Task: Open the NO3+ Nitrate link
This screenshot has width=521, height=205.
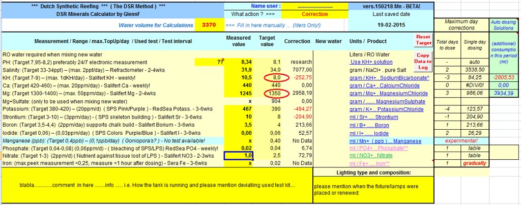Action: pyautogui.click(x=371, y=156)
